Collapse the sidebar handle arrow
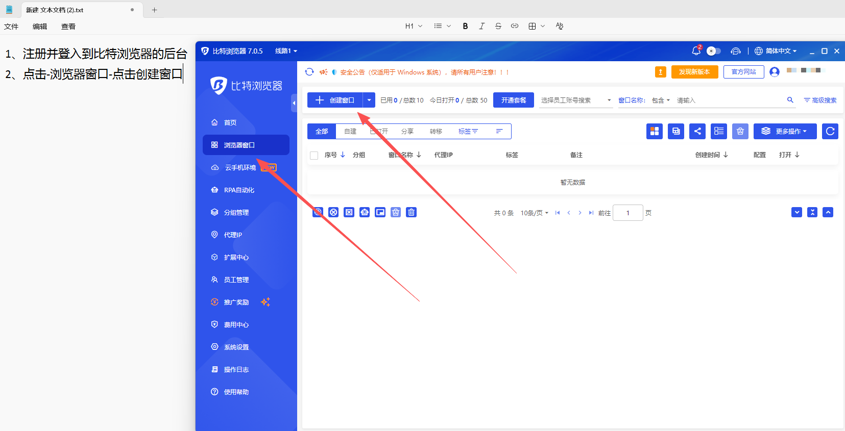 pyautogui.click(x=294, y=103)
